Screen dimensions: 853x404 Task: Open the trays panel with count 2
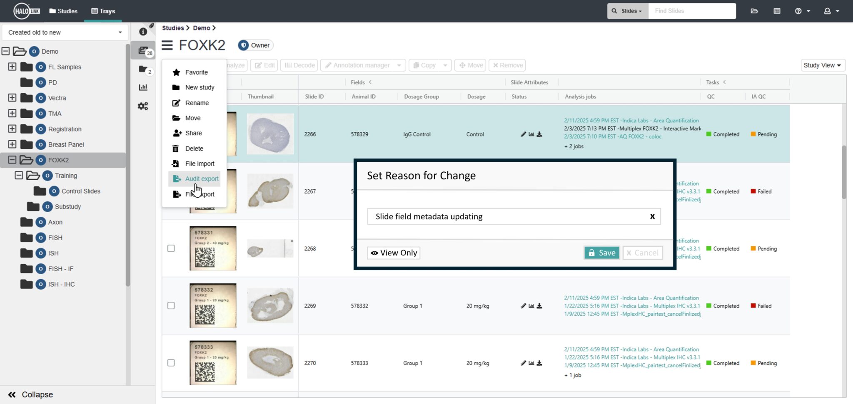(x=143, y=69)
